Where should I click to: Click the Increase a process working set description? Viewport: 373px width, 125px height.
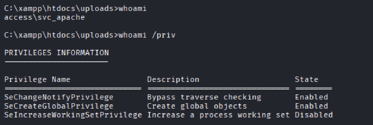[x=218, y=115]
